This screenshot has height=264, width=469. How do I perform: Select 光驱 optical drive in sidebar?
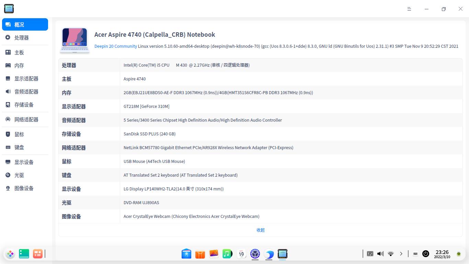[x=25, y=175]
